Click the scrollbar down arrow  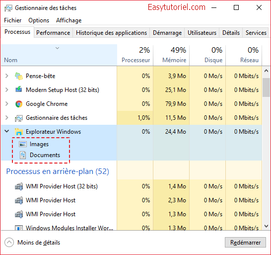(267, 226)
